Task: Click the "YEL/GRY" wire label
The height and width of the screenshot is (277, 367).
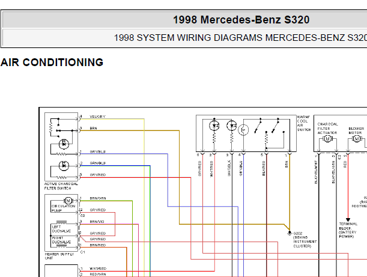Action: (x=97, y=117)
